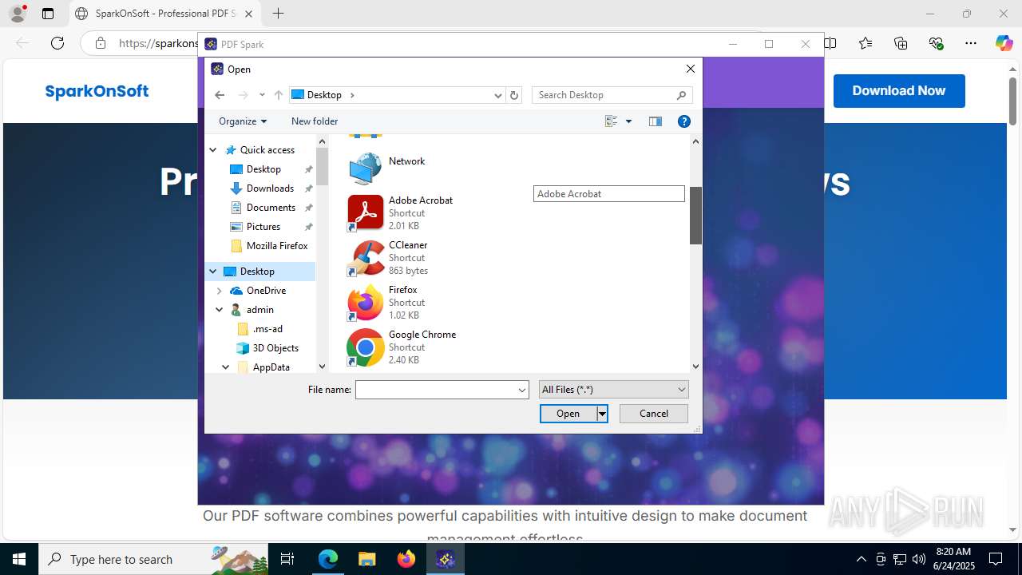Viewport: 1022px width, 575px height.
Task: Open the notification center icon
Action: (x=996, y=559)
